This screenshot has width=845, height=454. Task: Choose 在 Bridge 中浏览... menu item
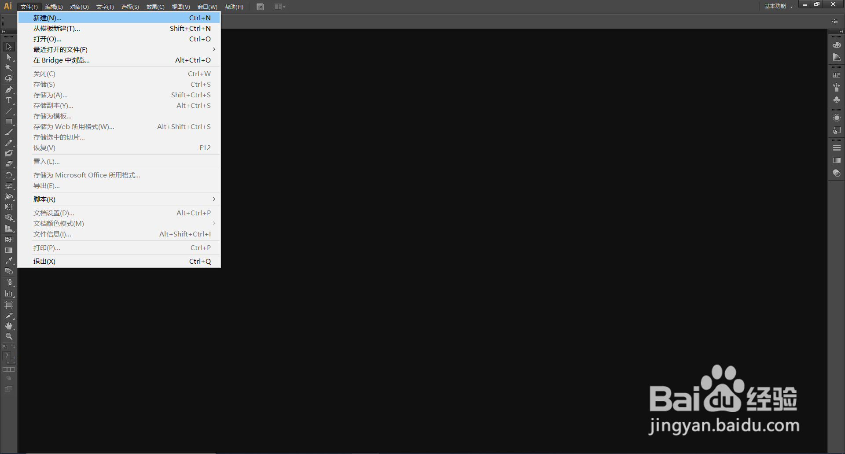tap(119, 60)
